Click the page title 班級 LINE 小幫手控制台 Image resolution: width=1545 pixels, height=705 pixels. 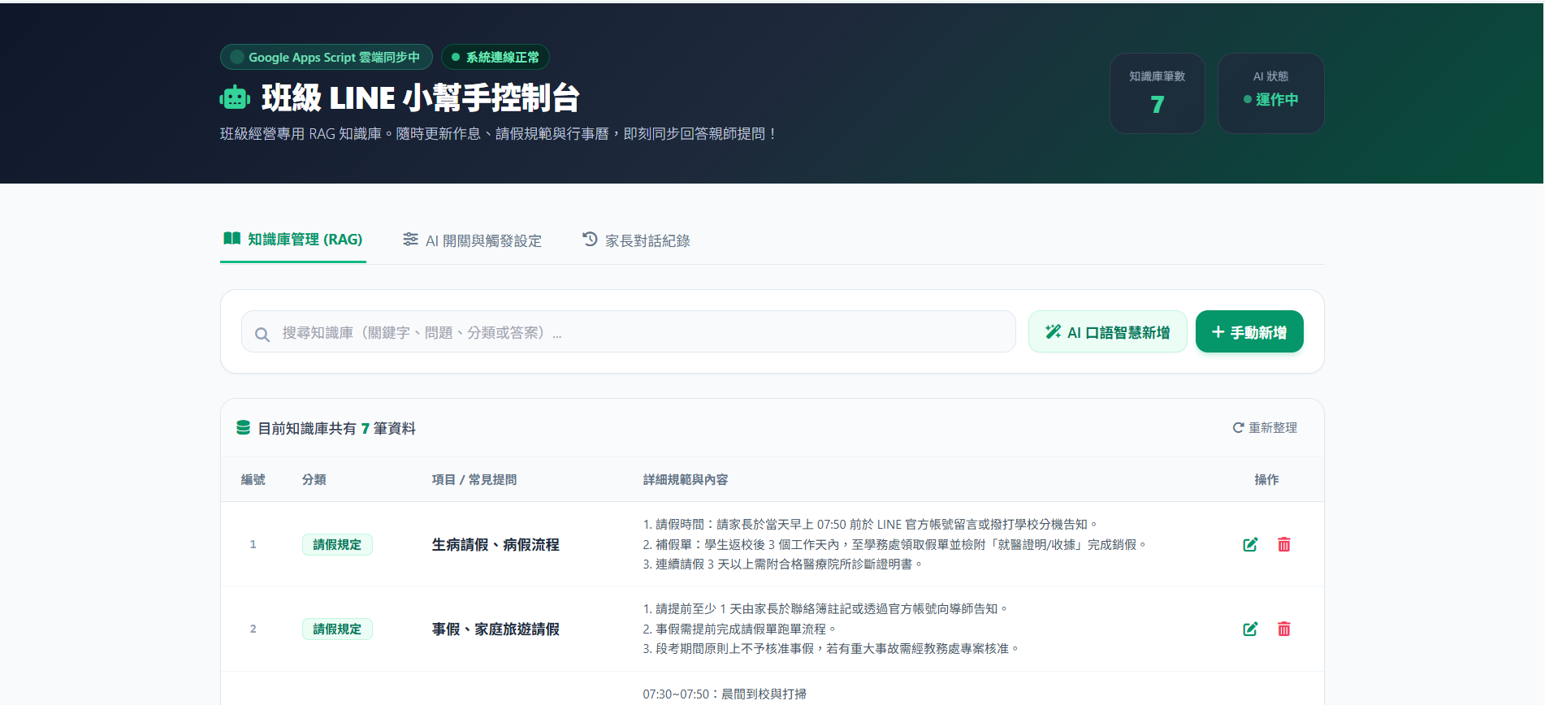click(x=420, y=97)
